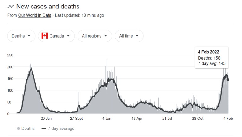
Task: Click the New cases and deaths heading
Action: [x=48, y=7]
